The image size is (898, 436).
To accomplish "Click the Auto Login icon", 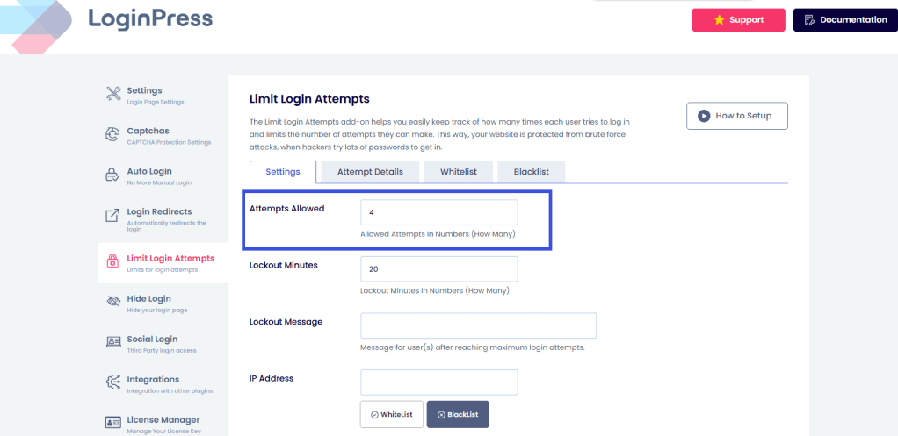I will (x=112, y=175).
